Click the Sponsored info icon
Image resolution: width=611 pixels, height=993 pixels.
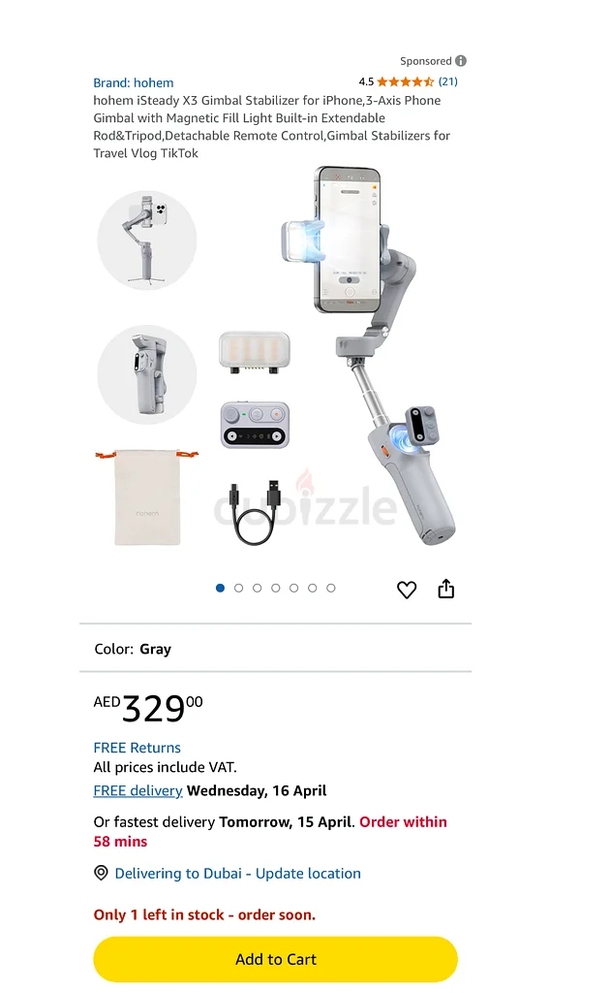click(x=461, y=61)
